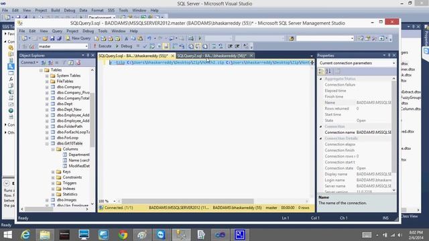
Task: Toggle Include Client Statistics
Action: coord(182,46)
